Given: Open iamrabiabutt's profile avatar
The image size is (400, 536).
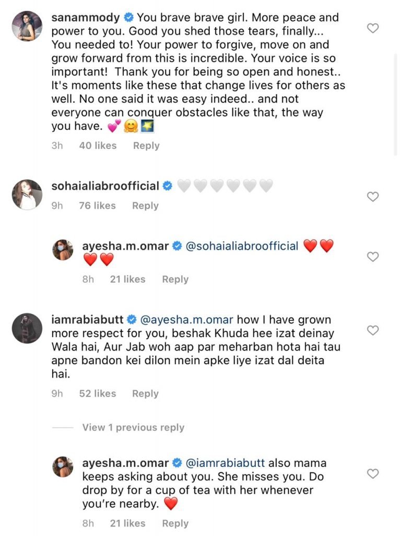Looking at the screenshot, I should [27, 328].
